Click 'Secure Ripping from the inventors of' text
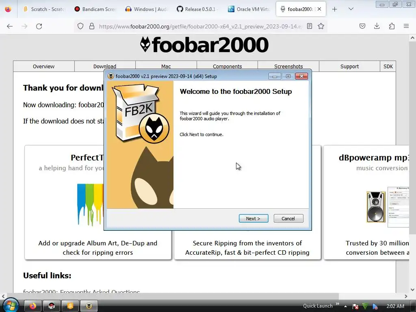416x312 pixels. coord(247,243)
